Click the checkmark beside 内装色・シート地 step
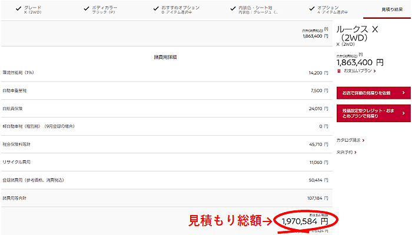 point(232,8)
